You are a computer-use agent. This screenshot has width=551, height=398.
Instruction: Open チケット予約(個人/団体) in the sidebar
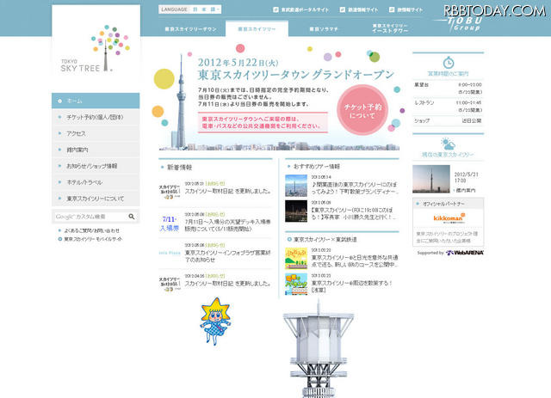(x=96, y=117)
